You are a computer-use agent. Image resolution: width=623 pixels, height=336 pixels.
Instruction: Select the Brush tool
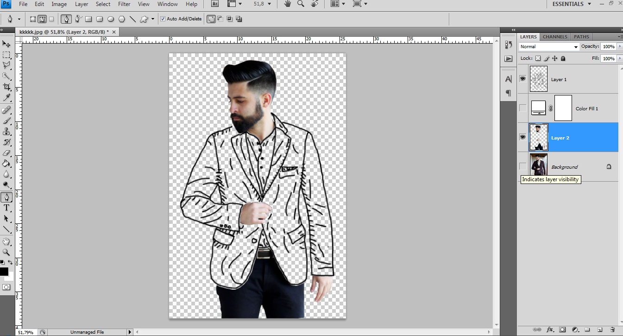pos(6,121)
